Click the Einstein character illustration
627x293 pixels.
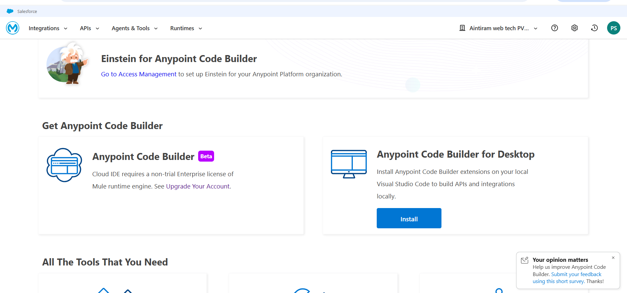click(68, 63)
